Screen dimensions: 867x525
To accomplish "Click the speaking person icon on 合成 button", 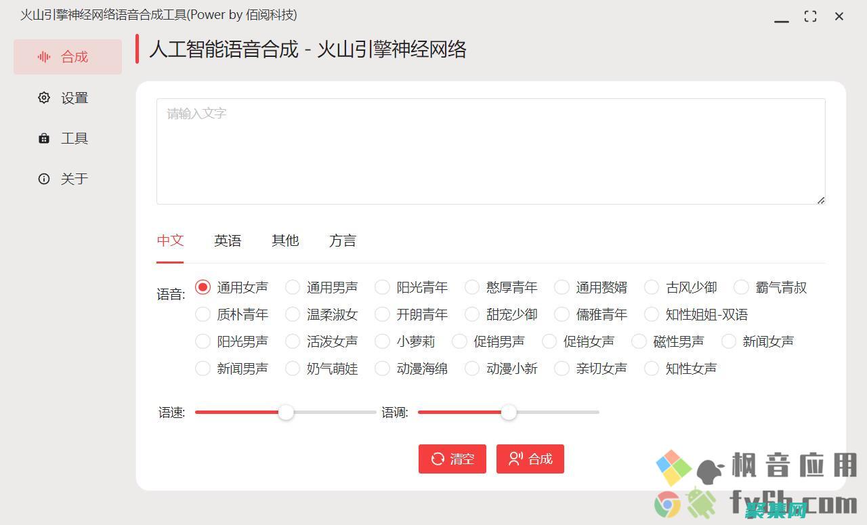I will (x=515, y=459).
